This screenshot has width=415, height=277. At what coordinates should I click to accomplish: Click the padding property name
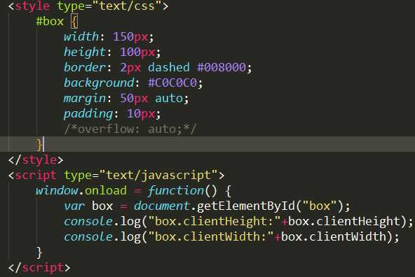point(88,114)
